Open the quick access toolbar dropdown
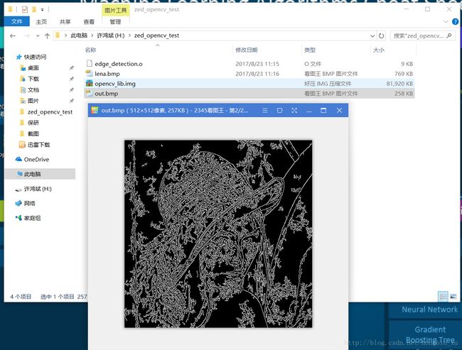 click(x=42, y=10)
